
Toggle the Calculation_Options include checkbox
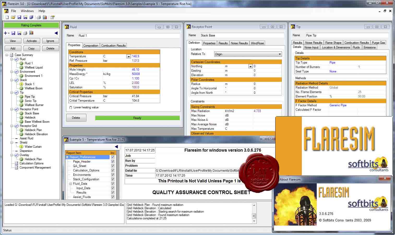[x=113, y=170]
